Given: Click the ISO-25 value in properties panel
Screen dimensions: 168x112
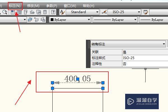Looking at the screenshot, I should pos(129,58).
